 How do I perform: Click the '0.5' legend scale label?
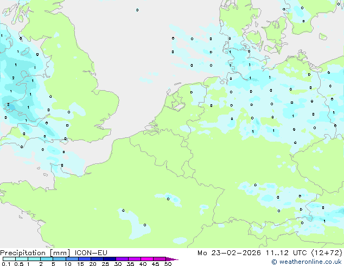coord(18,264)
